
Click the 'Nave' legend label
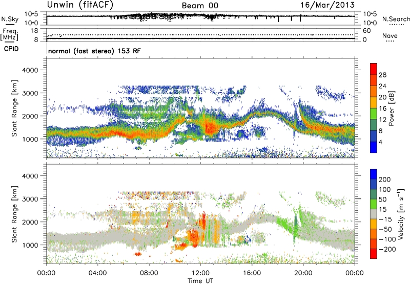(390, 35)
